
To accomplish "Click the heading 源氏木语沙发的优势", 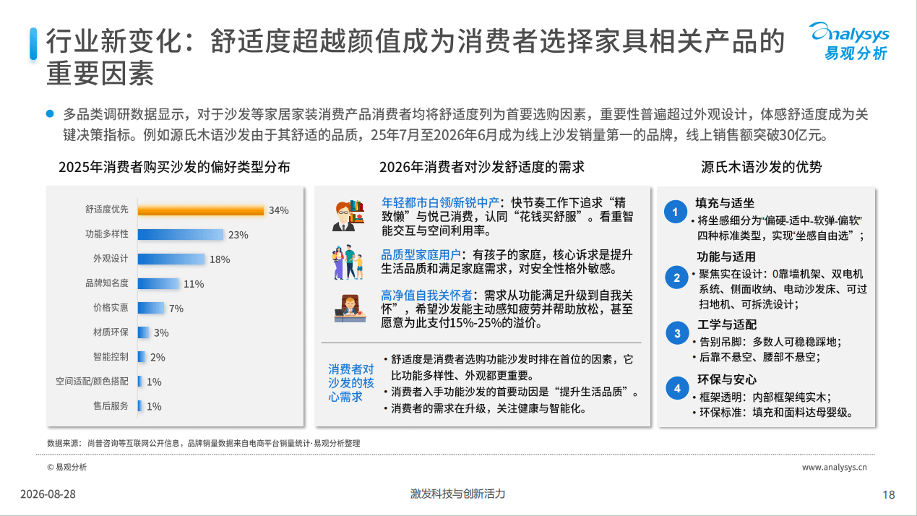I will 762,167.
